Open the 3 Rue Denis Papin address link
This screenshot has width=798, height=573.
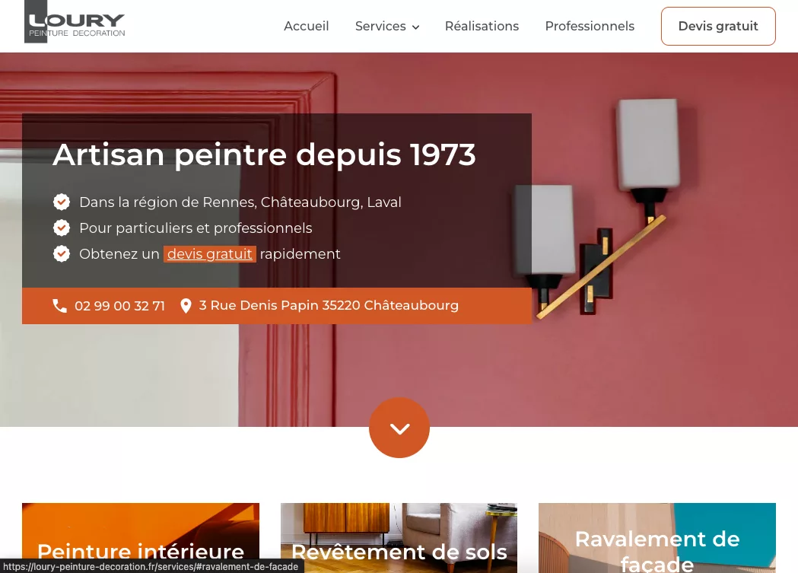click(x=329, y=305)
